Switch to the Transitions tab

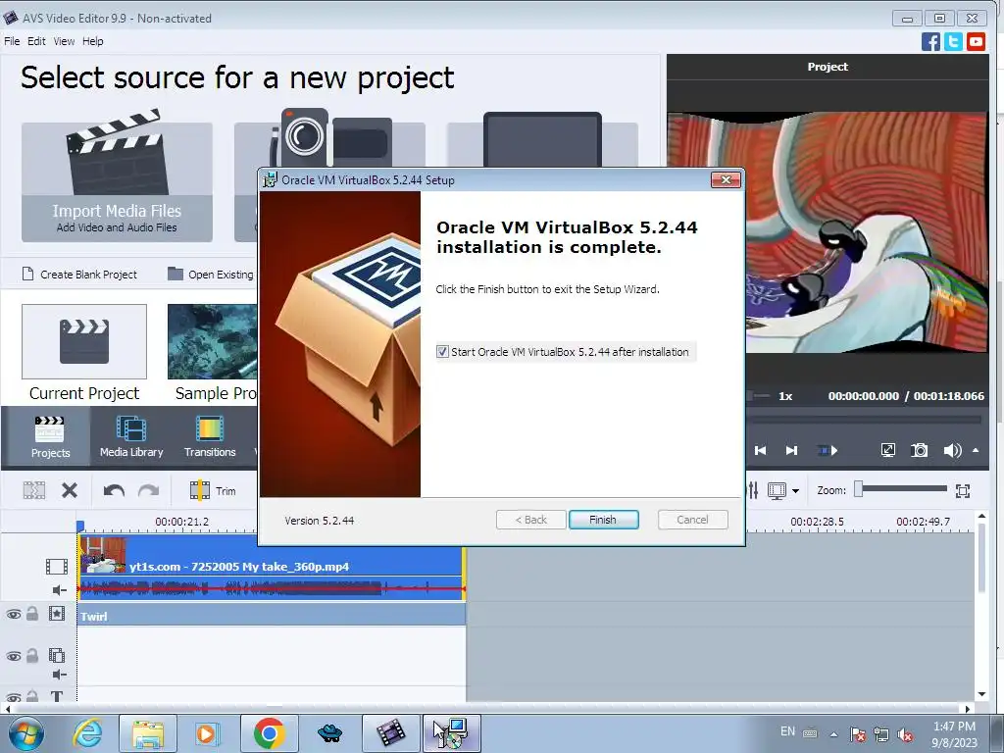(210, 436)
